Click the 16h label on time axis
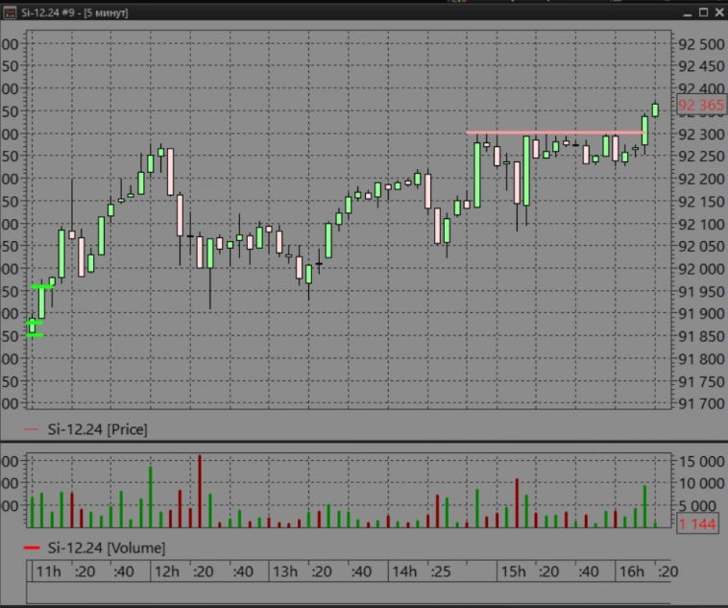 630,572
